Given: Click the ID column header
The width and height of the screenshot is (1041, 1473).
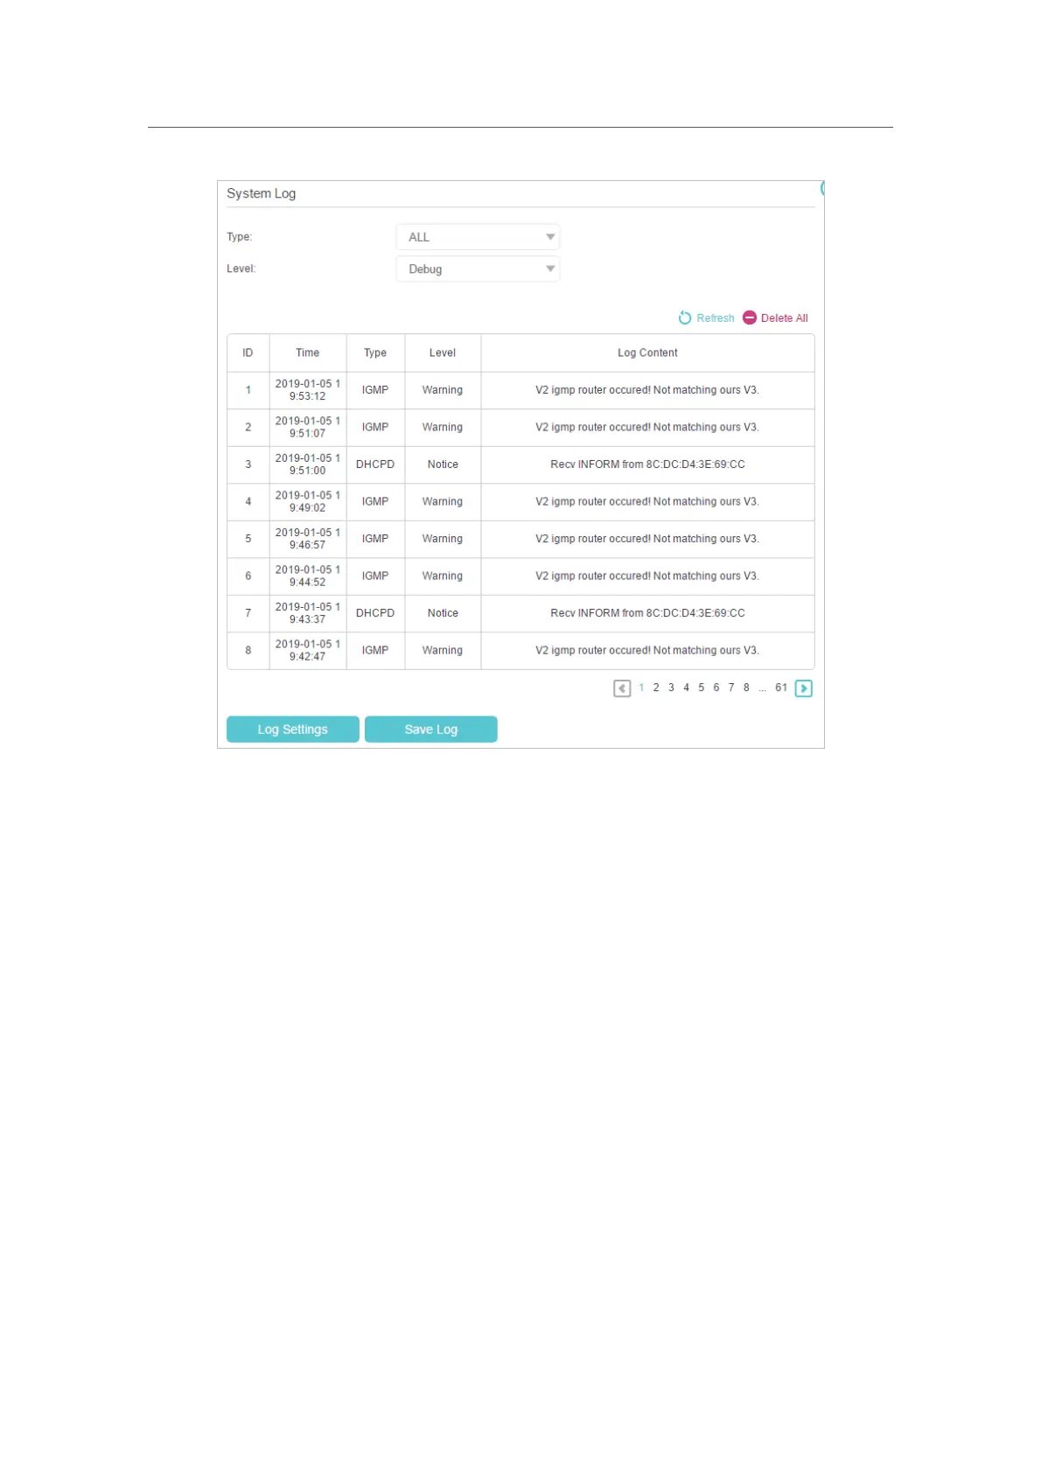Looking at the screenshot, I should (x=248, y=353).
